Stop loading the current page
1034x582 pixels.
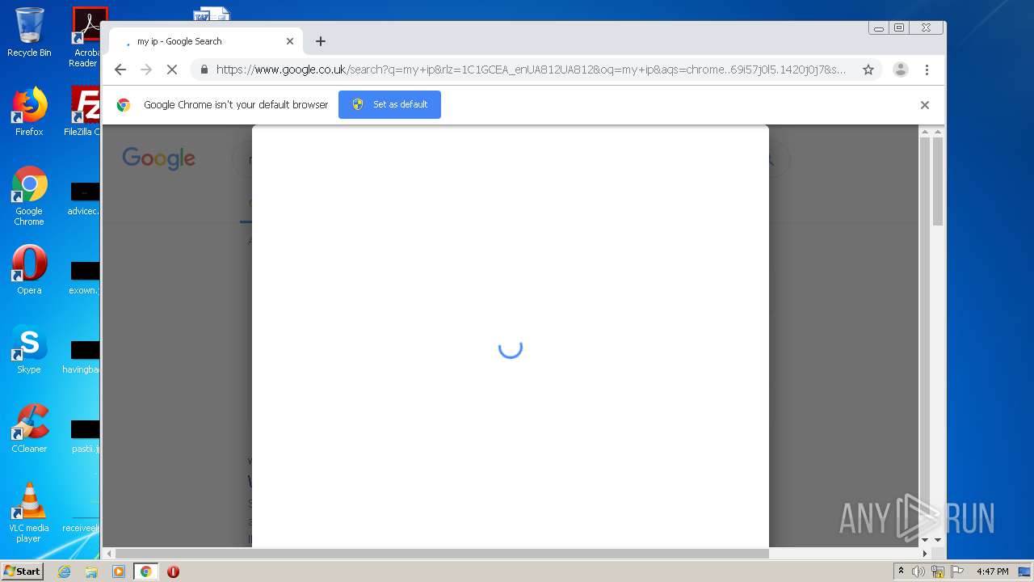(x=171, y=70)
